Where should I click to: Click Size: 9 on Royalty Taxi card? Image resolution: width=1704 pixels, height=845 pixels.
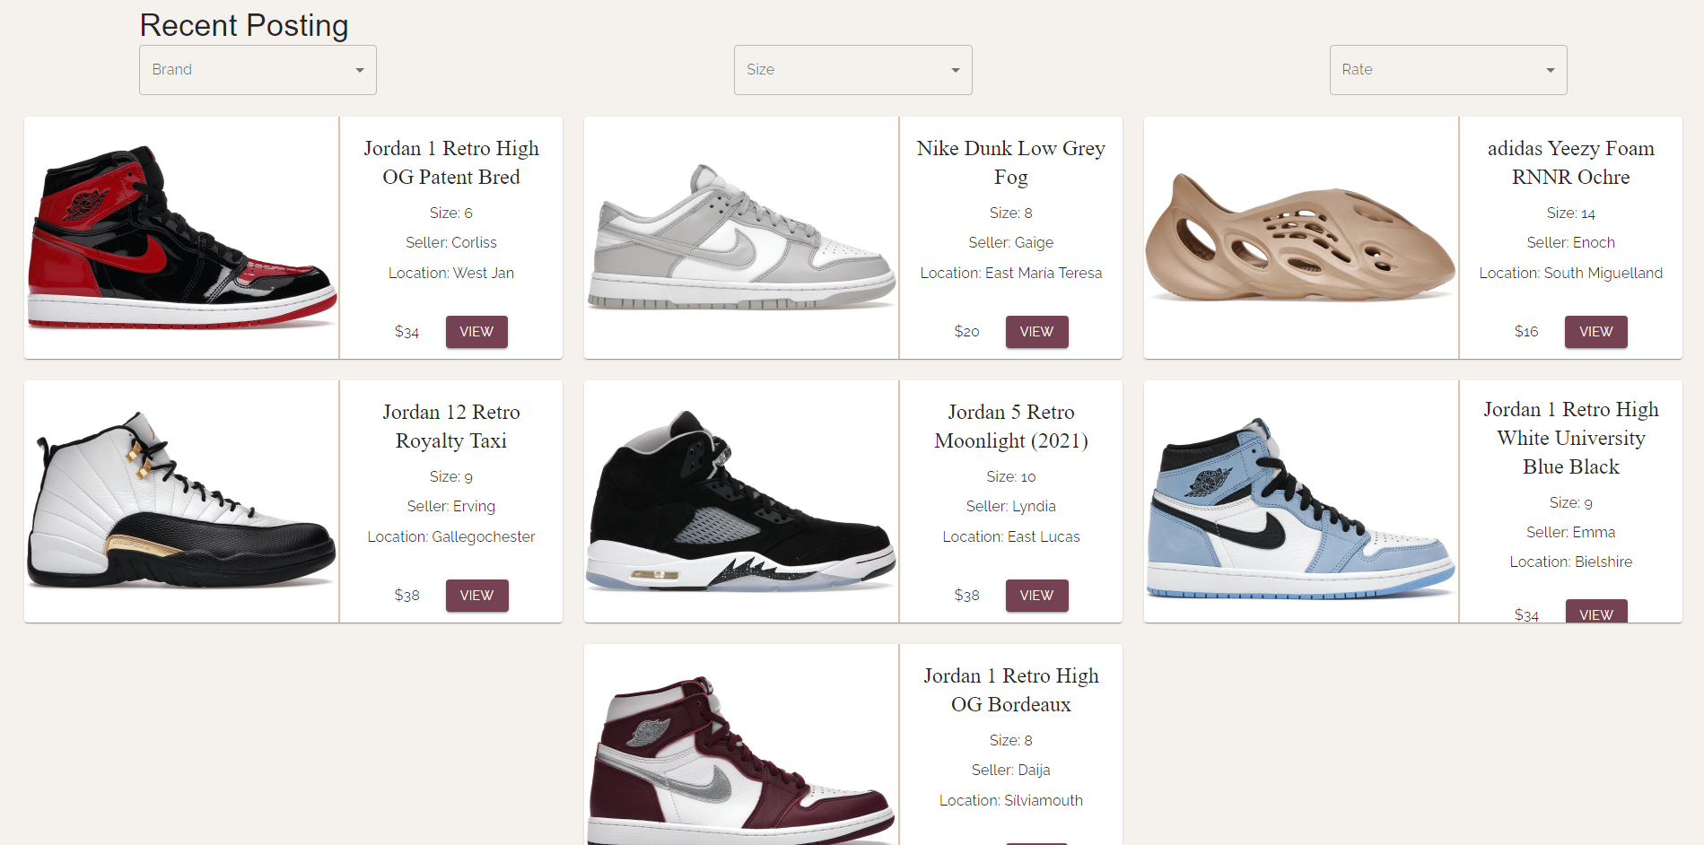pyautogui.click(x=451, y=476)
